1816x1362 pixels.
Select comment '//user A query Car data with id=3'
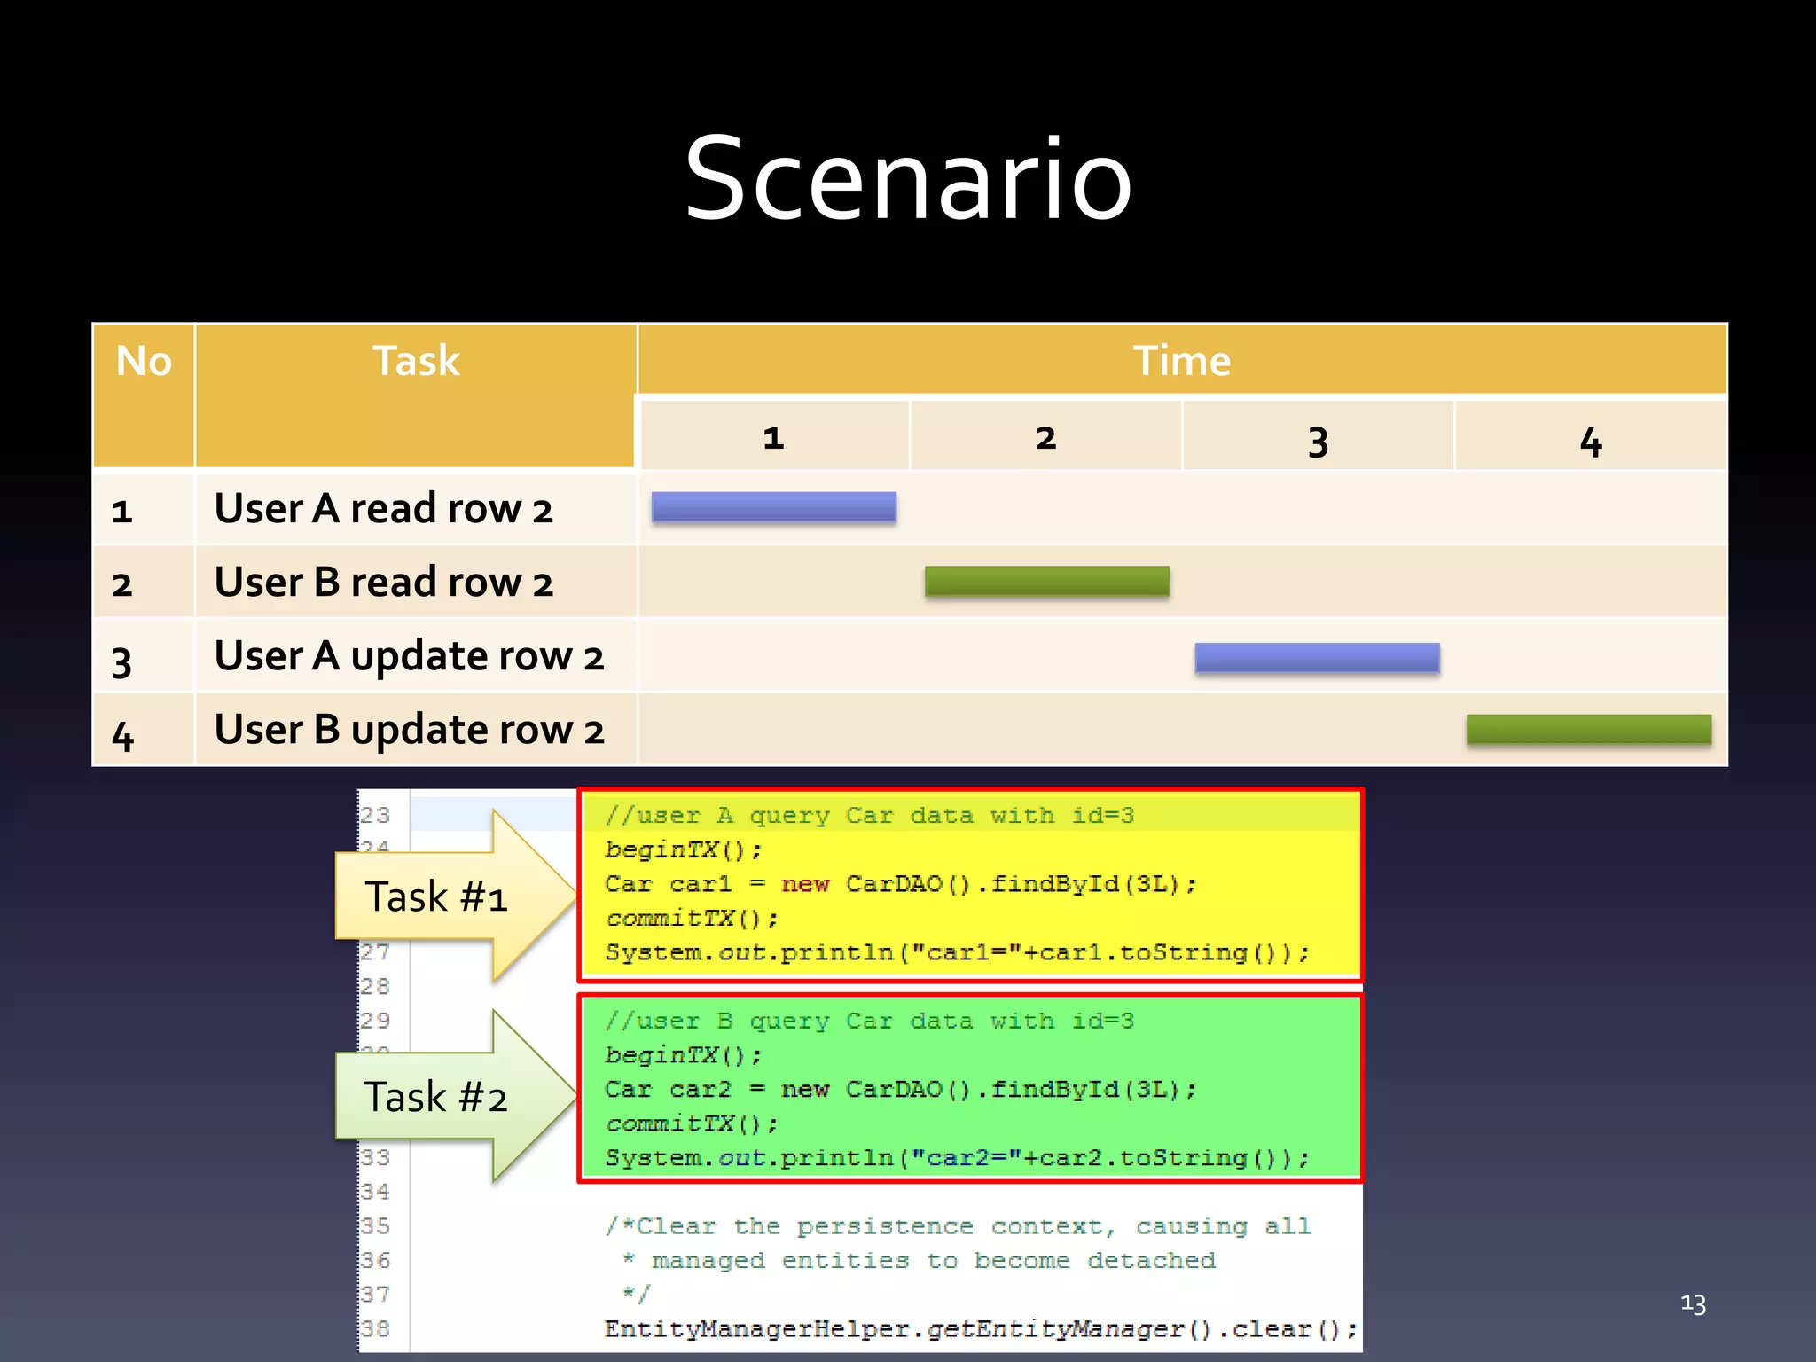pyautogui.click(x=869, y=815)
